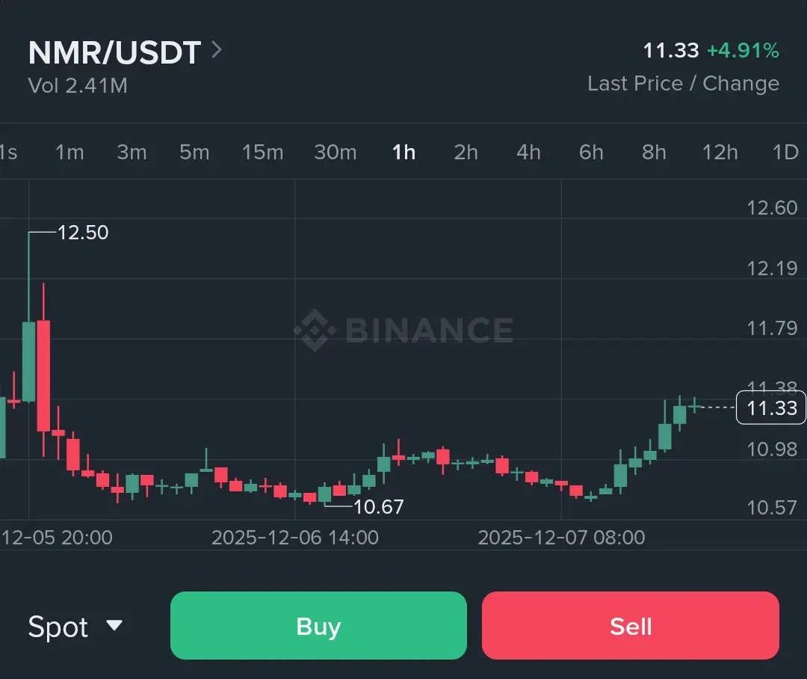The width and height of the screenshot is (807, 679).
Task: Select the 5m interval tab
Action: [194, 152]
